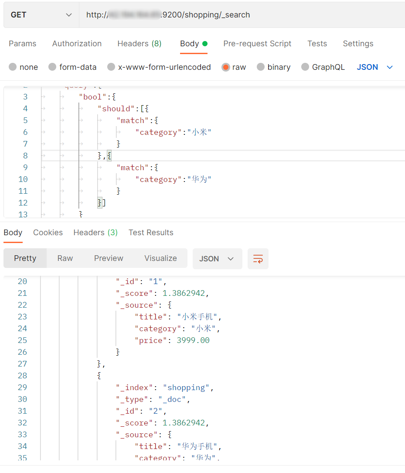Screen dimensions: 405x473
Task: Go to Pre-request Script tab
Action: (x=257, y=44)
